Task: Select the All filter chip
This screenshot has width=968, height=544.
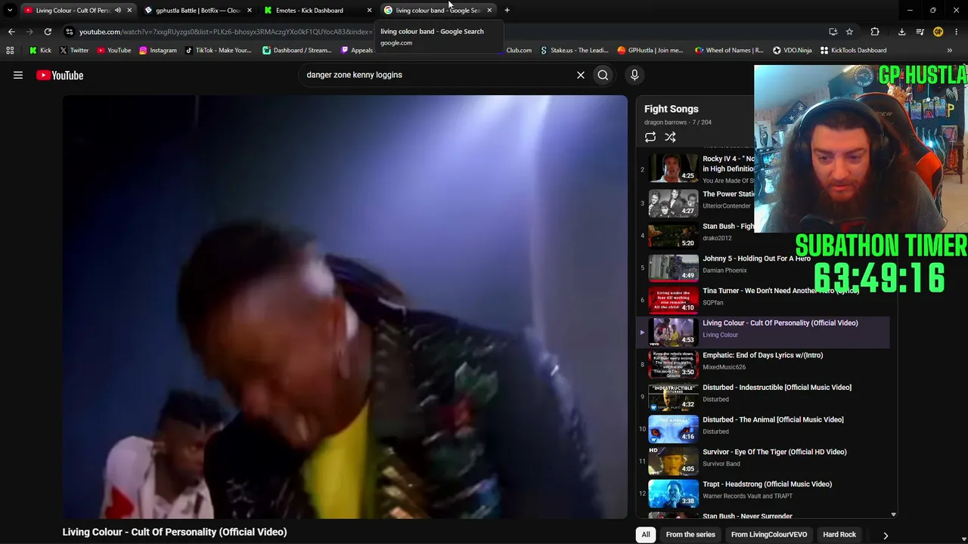Action: point(646,535)
